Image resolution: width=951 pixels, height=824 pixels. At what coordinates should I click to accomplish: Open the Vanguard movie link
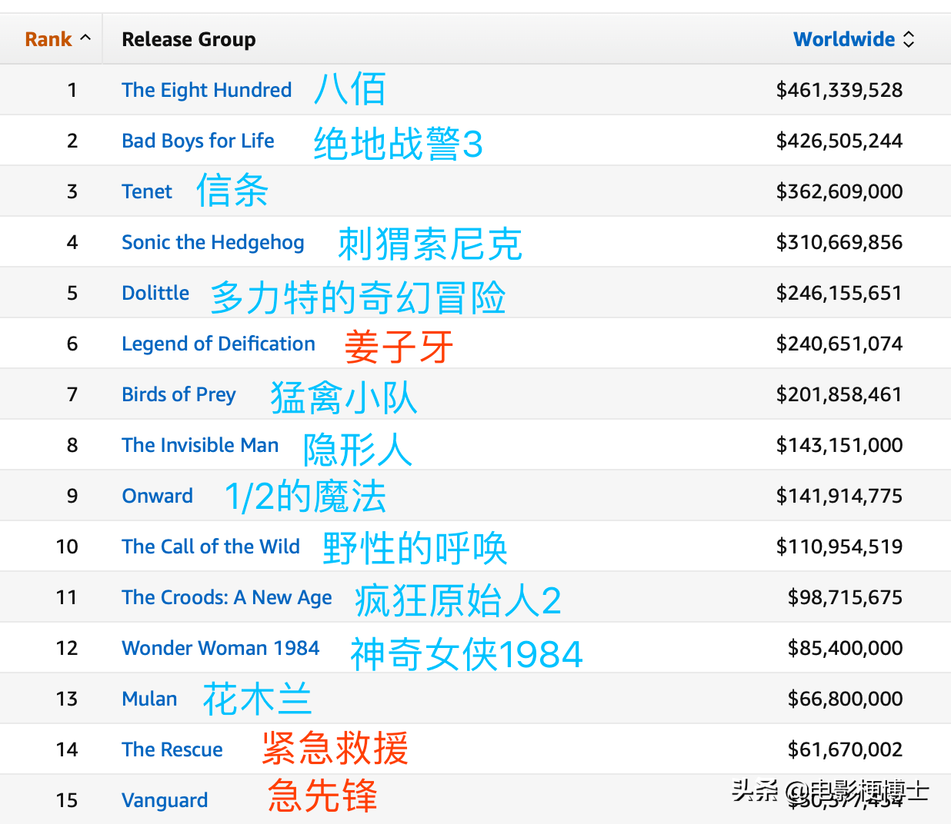pyautogui.click(x=165, y=800)
